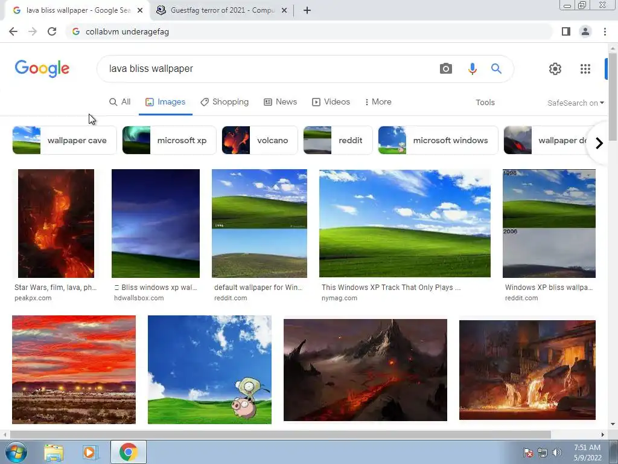Open the 1996 versus 2006 bliss thumbnail
This screenshot has width=618, height=464.
549,224
